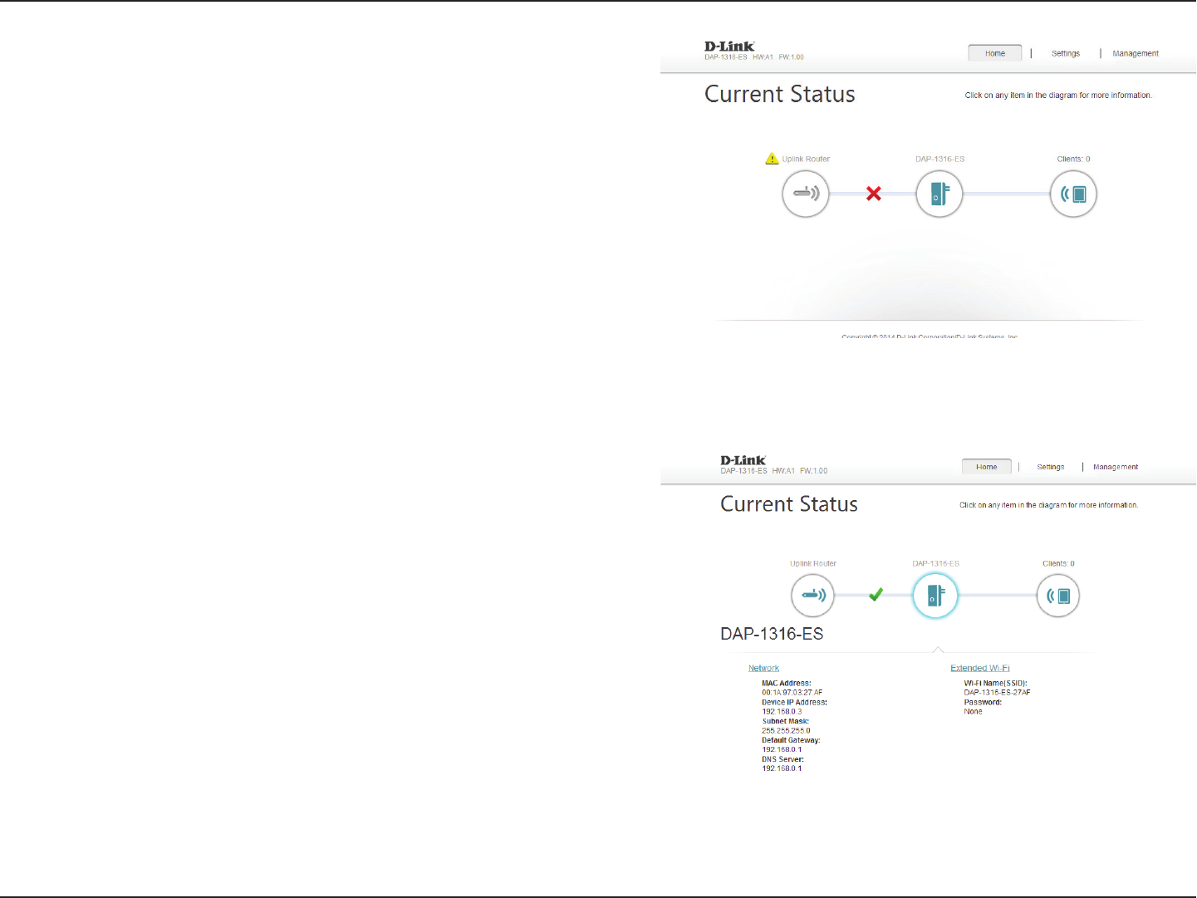
Task: Click the D-Link logo in the lower screenshot
Action: tap(743, 460)
